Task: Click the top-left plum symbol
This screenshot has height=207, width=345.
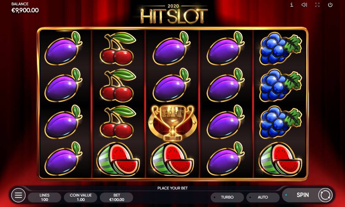Action: tap(63, 48)
